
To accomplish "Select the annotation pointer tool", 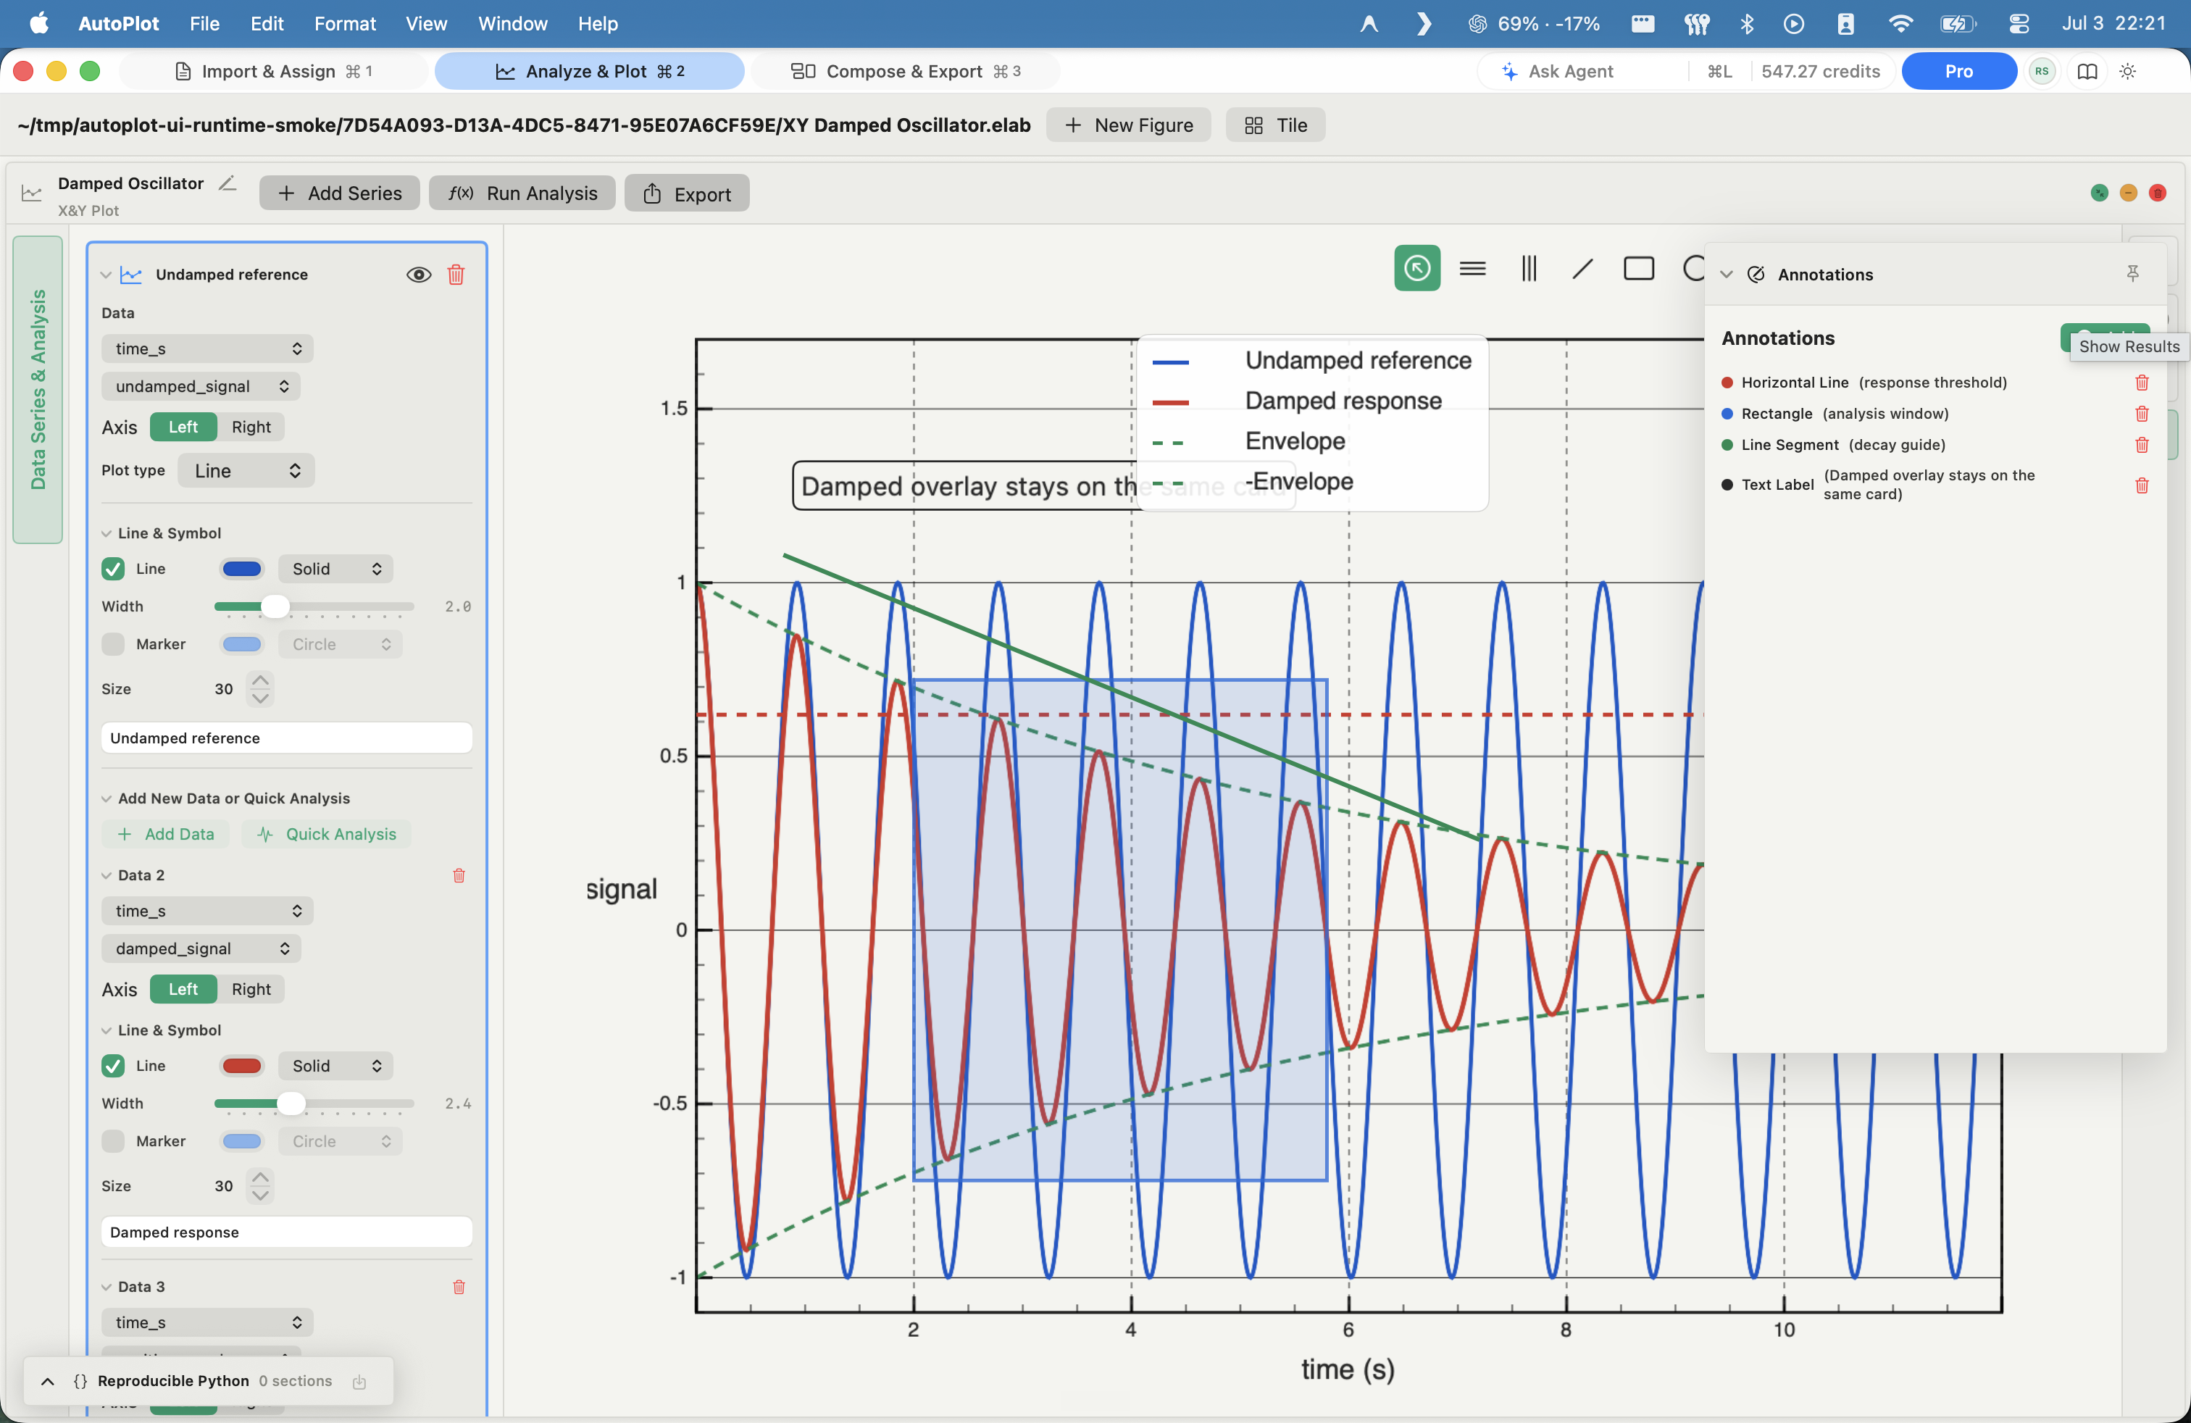I will coord(1416,268).
